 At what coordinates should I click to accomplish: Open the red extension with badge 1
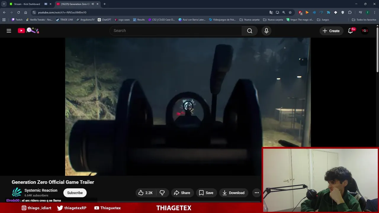click(300, 12)
